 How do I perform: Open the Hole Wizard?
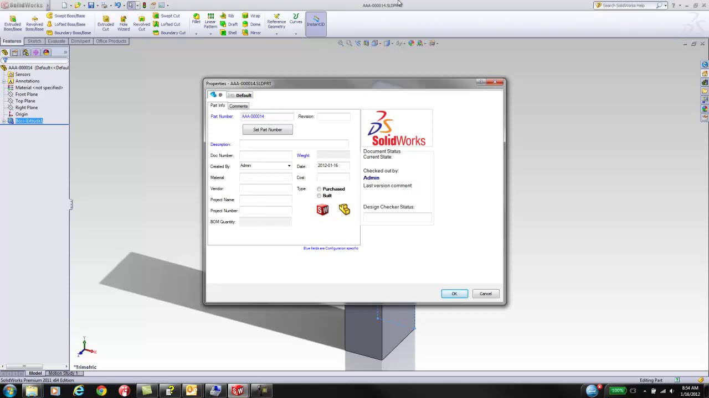124,23
